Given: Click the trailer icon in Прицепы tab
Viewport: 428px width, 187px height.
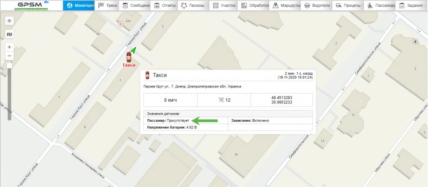Looking at the screenshot, I should pyautogui.click(x=339, y=6).
